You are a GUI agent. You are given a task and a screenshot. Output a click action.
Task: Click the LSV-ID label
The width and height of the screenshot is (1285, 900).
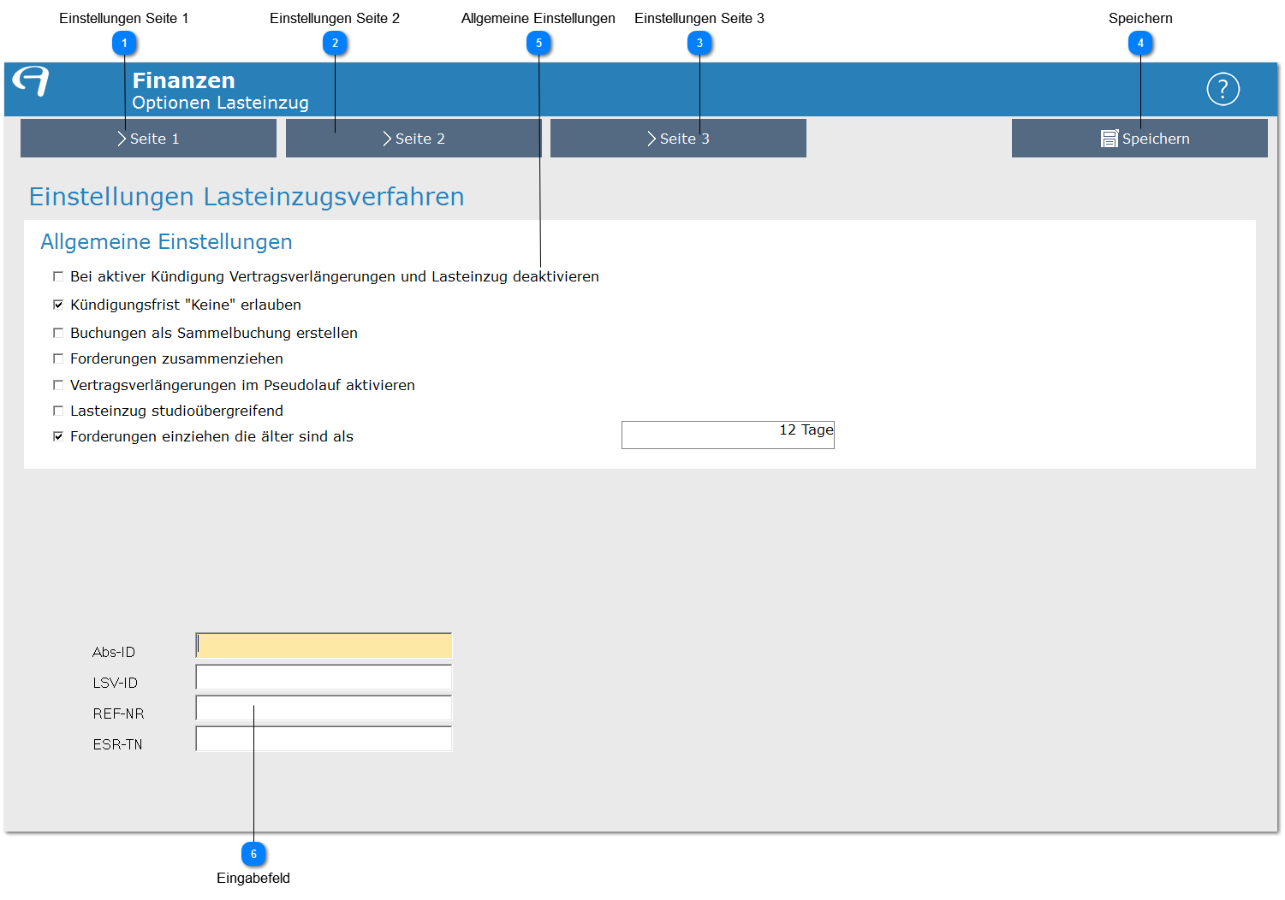click(x=116, y=683)
